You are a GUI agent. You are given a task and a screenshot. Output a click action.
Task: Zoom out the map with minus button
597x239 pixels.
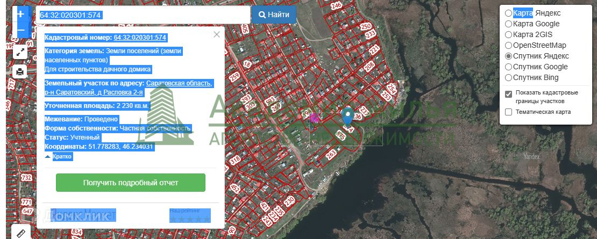(x=20, y=30)
